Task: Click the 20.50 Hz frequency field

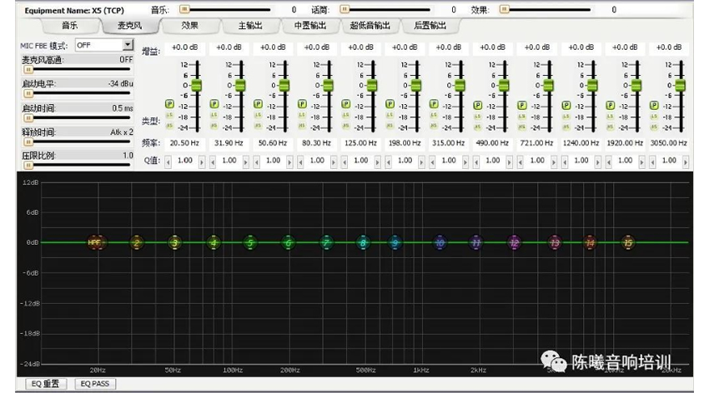Action: [x=184, y=143]
